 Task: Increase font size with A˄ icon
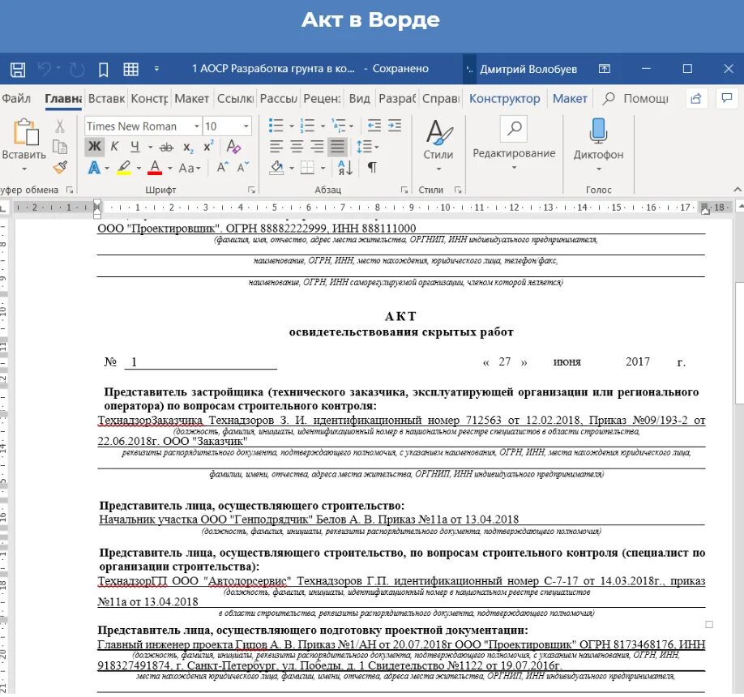[223, 167]
